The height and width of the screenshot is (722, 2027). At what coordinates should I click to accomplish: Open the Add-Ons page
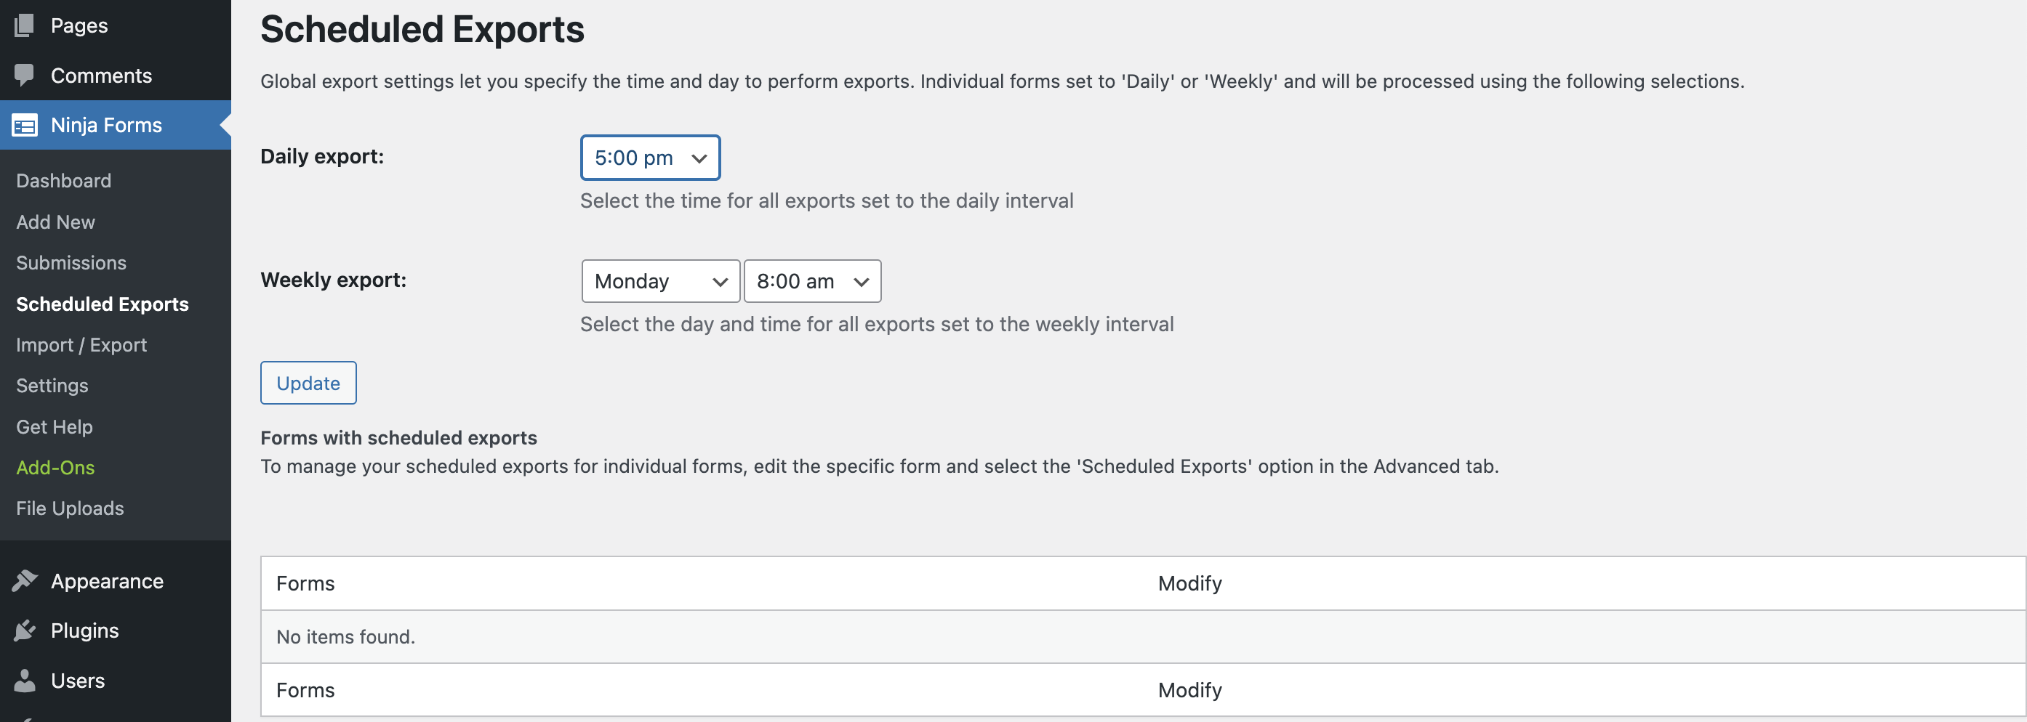(55, 467)
